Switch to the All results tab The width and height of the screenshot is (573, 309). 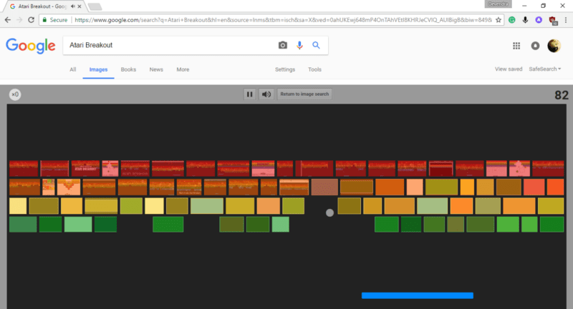pyautogui.click(x=73, y=69)
